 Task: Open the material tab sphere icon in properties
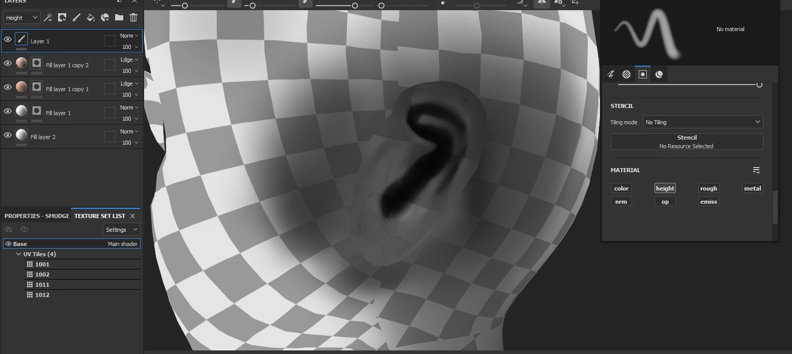coord(659,74)
